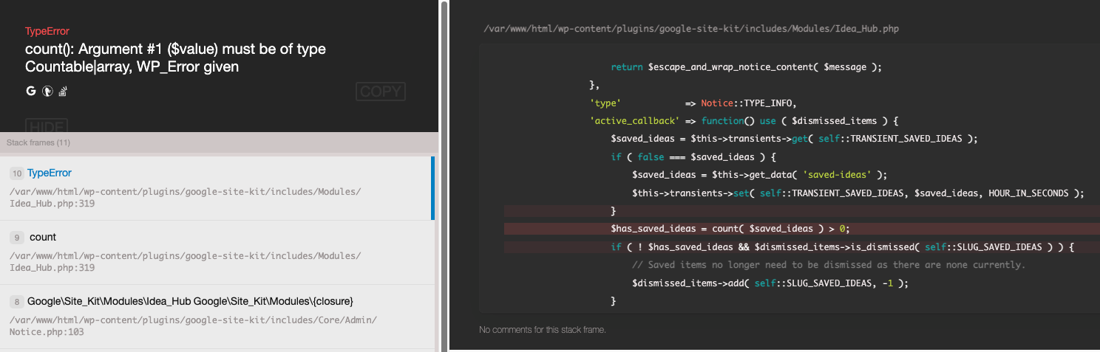Click the '// Saved items no longer' comment

pyautogui.click(x=829, y=265)
